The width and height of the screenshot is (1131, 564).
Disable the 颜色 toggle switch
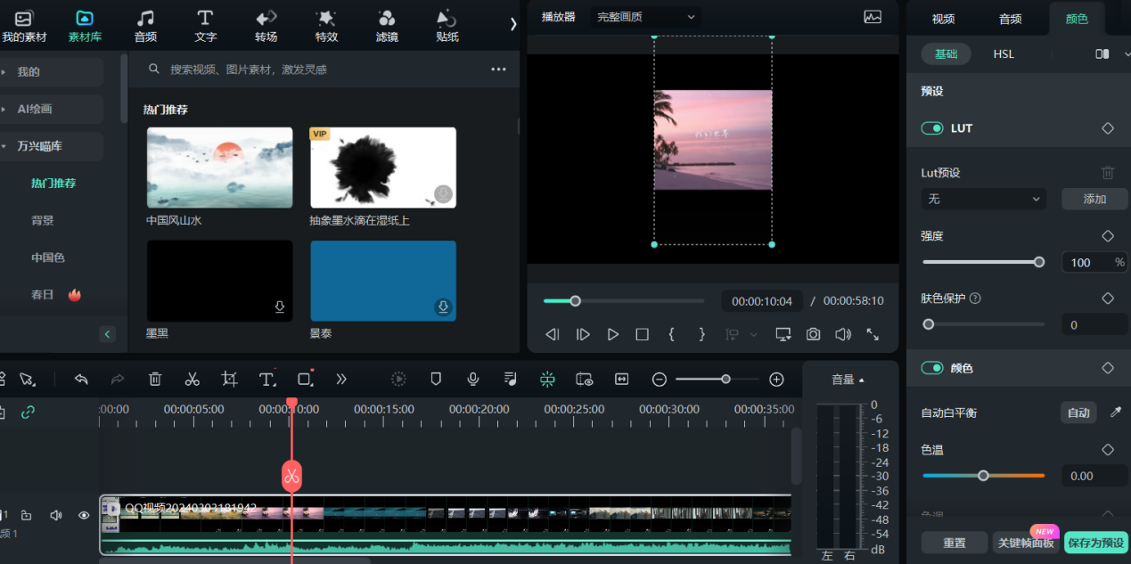(x=932, y=368)
